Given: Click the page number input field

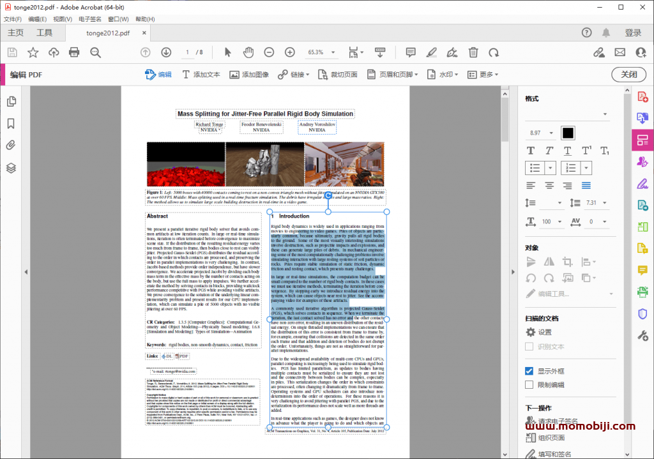Looking at the screenshot, I should [x=189, y=52].
